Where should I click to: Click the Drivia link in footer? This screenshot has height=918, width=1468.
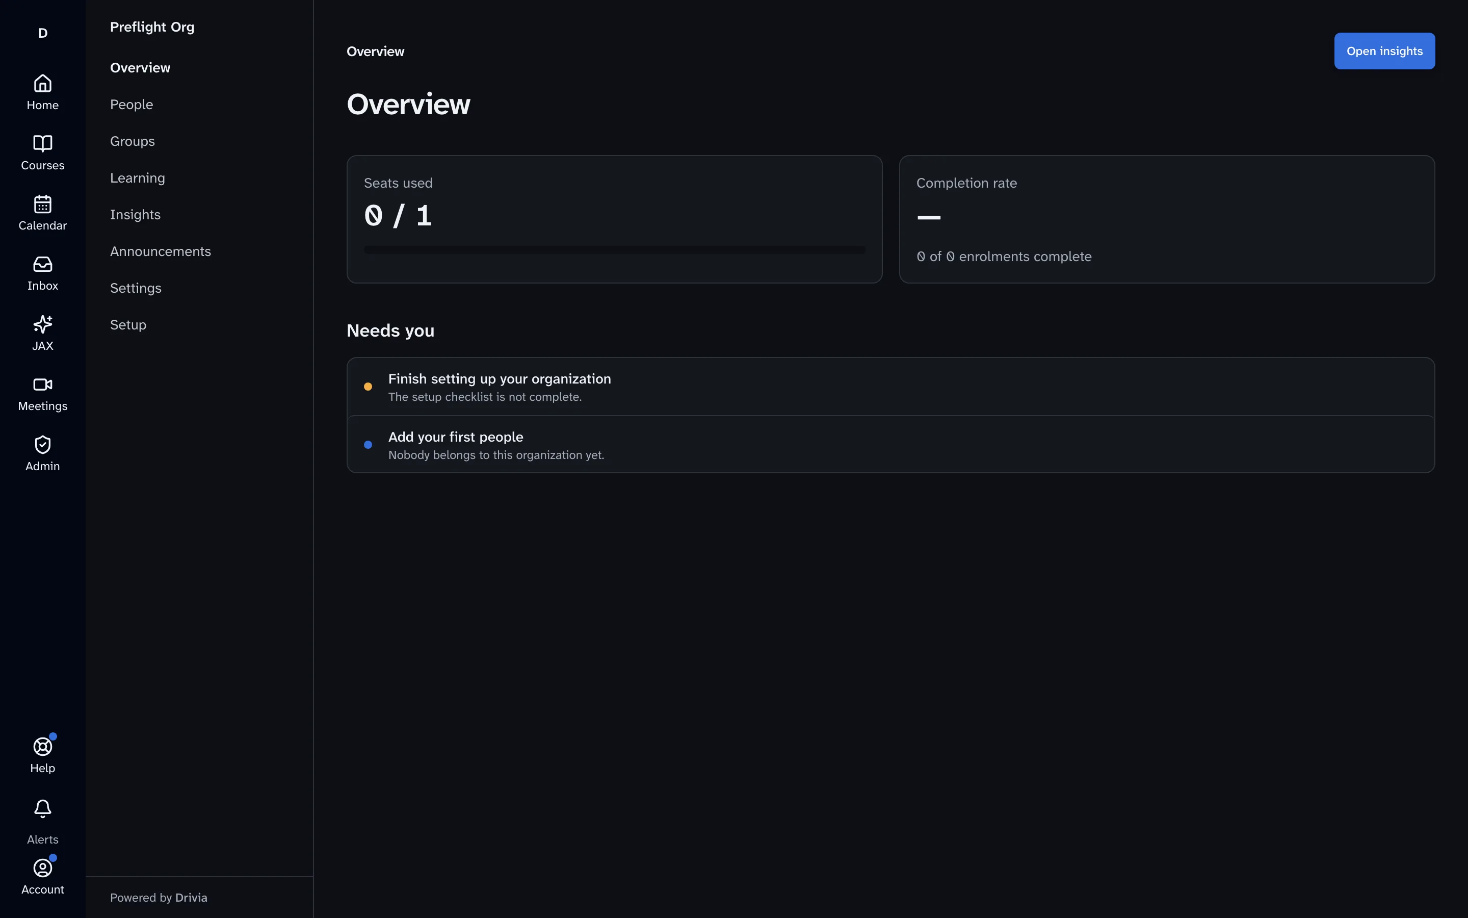click(x=191, y=898)
